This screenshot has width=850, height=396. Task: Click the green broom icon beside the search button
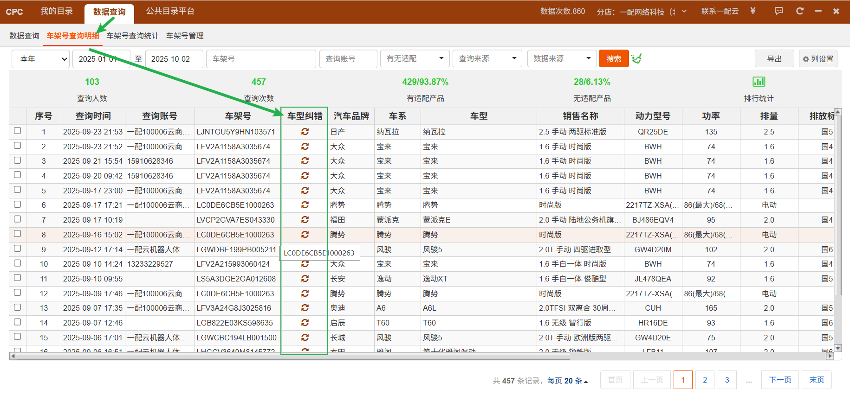click(x=636, y=59)
